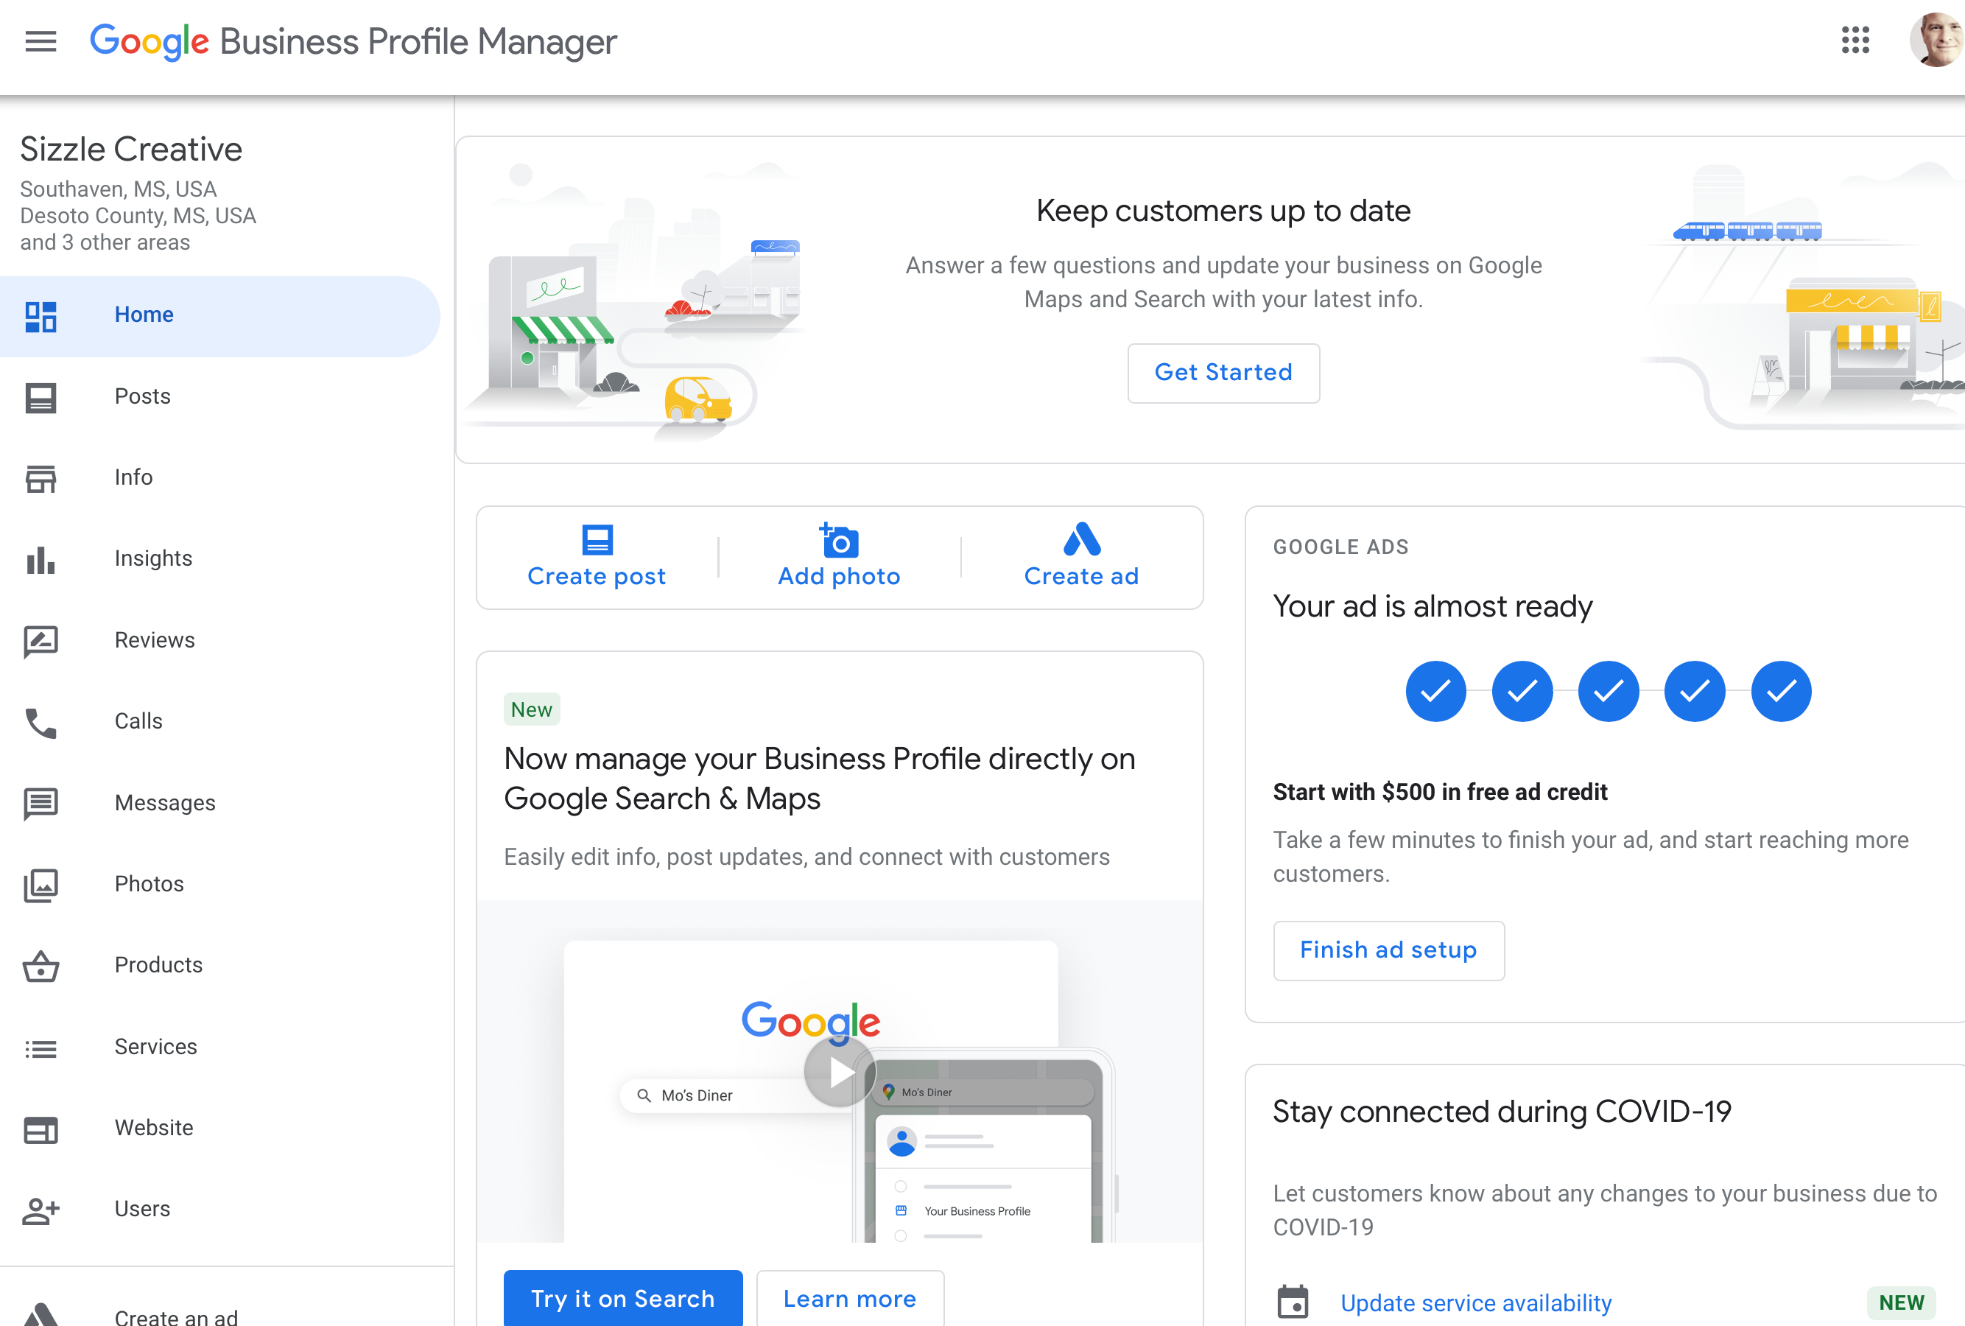The width and height of the screenshot is (1965, 1326).
Task: Open Insights from the sidebar
Action: (x=219, y=560)
